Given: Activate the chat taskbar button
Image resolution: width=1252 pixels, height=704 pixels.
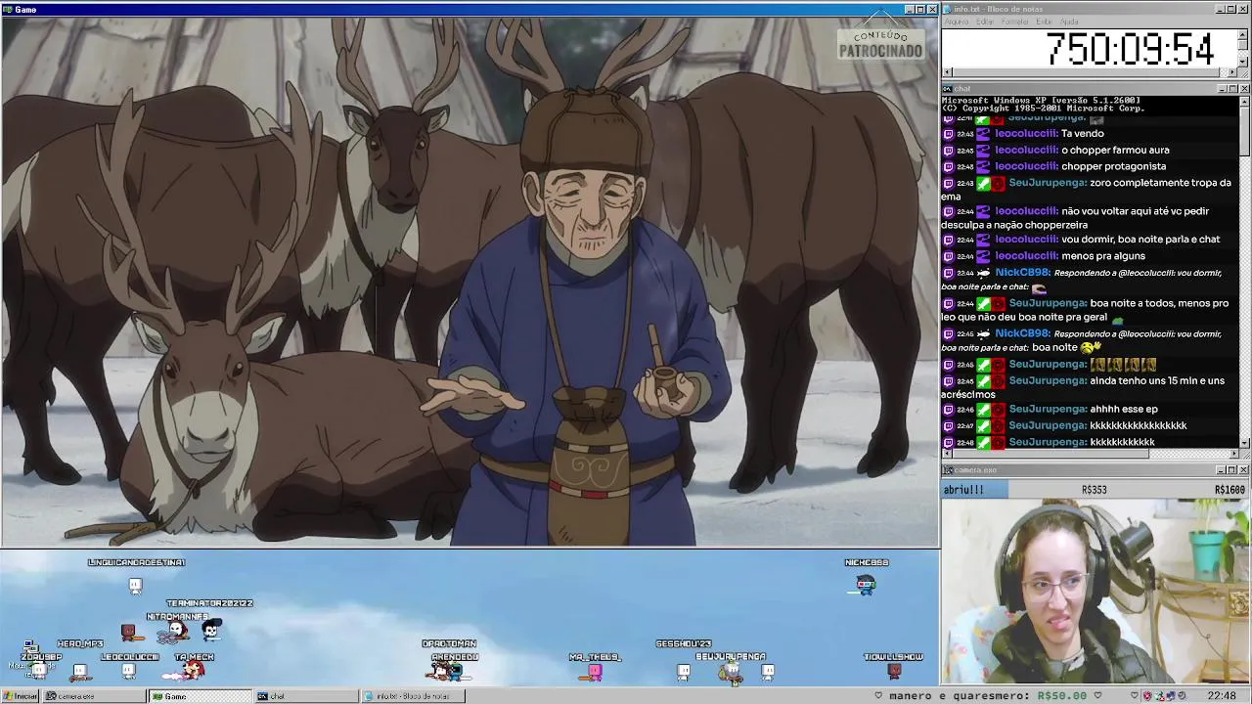Looking at the screenshot, I should click(306, 696).
